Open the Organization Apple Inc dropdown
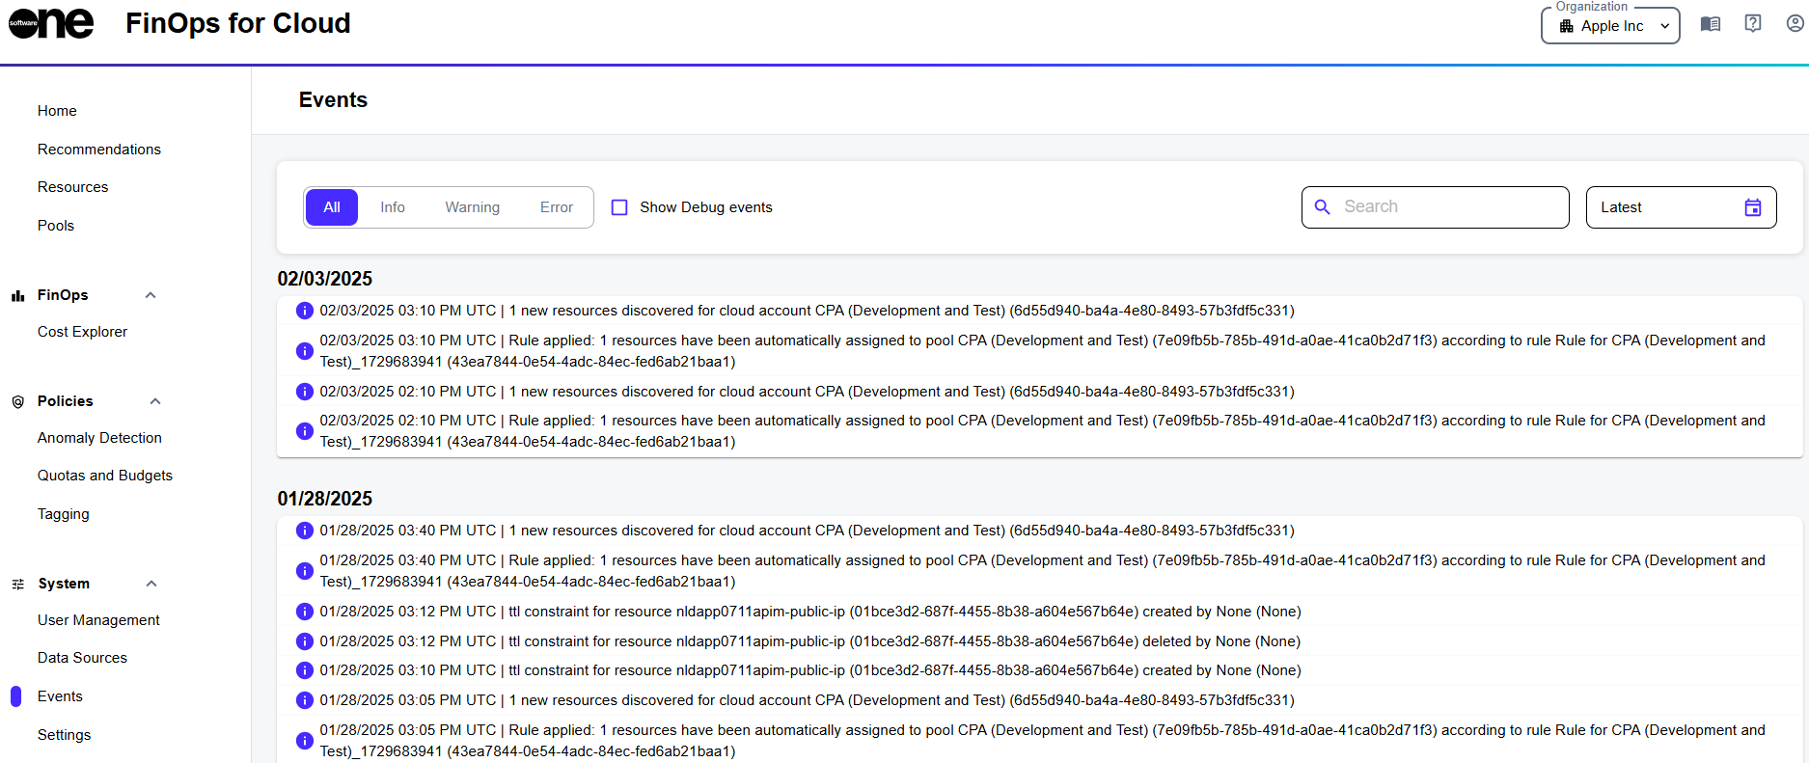The height and width of the screenshot is (763, 1809). coord(1610,26)
